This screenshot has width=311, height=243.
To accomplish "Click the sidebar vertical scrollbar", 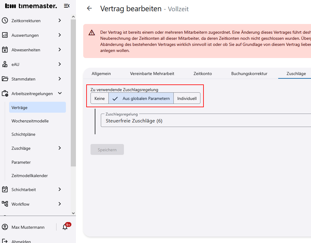I will pyautogui.click(x=73, y=91).
